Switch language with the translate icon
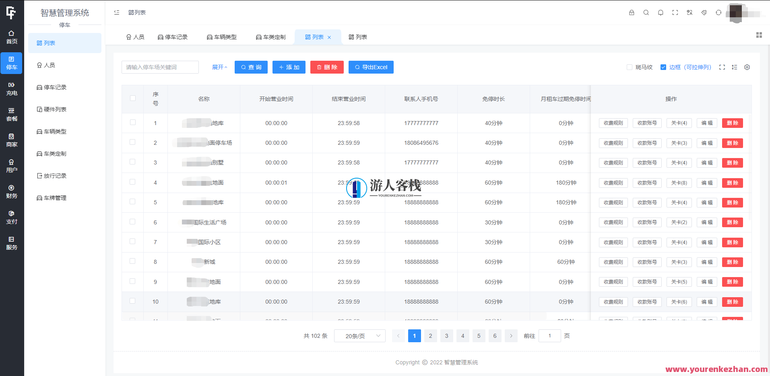The width and height of the screenshot is (770, 376). tap(689, 12)
